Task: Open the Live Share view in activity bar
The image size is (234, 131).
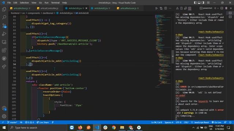Action: (4, 67)
